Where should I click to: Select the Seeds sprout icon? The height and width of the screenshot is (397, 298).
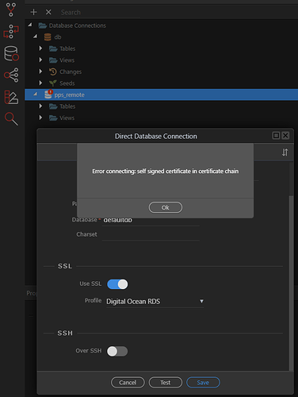tap(53, 83)
